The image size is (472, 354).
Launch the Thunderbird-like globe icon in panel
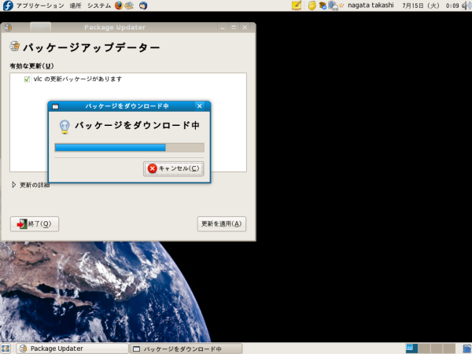coord(143,6)
